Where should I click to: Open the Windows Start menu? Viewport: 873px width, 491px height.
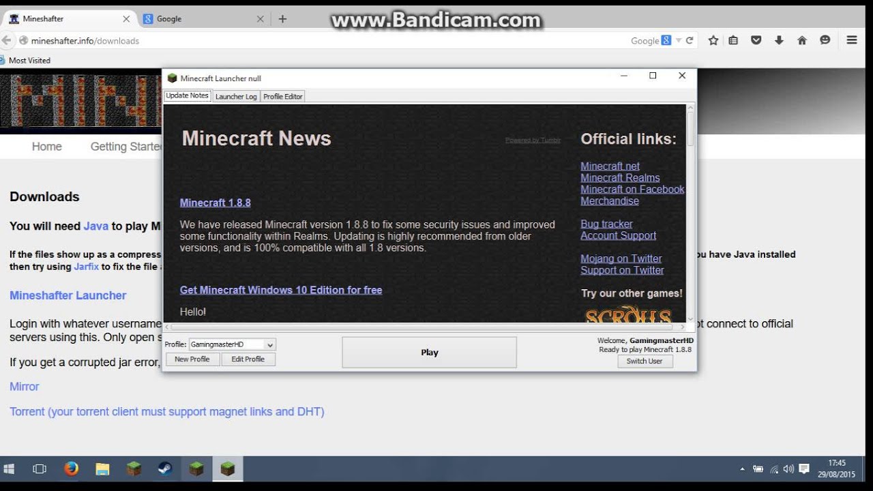click(9, 468)
